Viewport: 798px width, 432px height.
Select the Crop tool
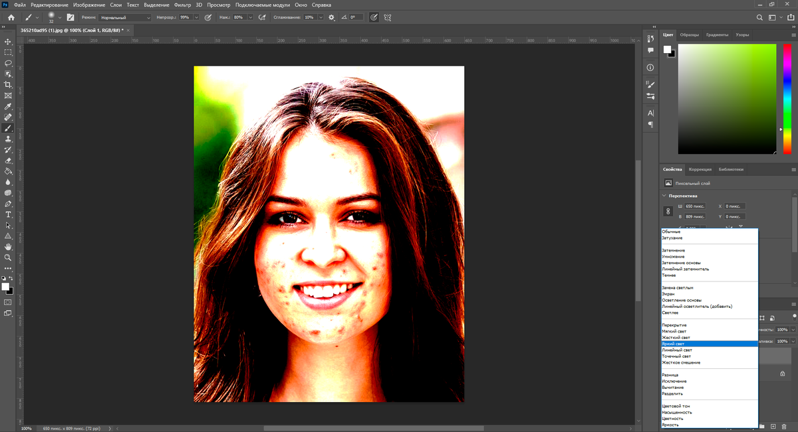click(x=9, y=85)
